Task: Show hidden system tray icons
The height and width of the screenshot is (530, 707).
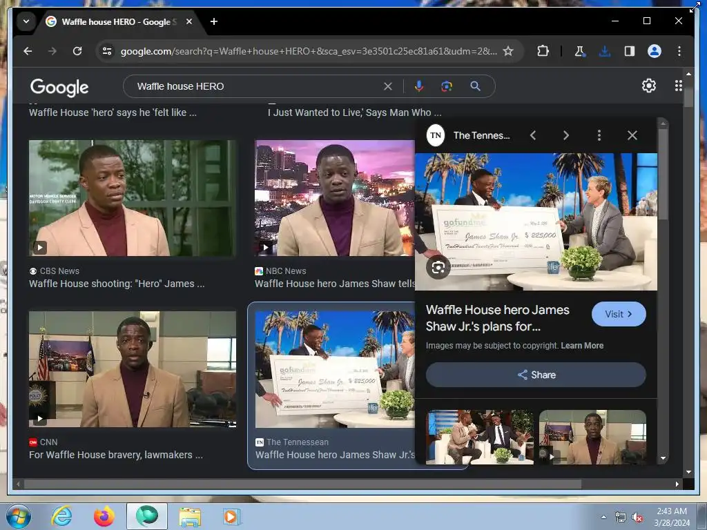Action: coord(603,517)
